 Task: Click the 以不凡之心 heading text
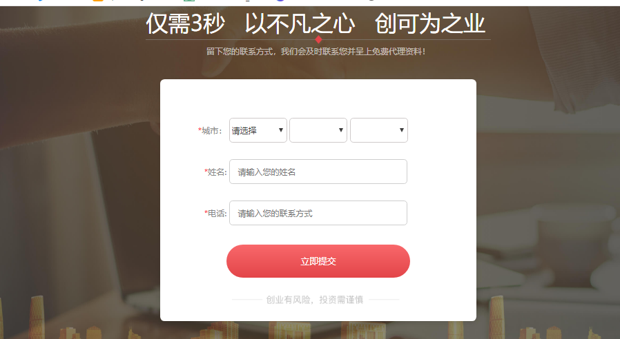pyautogui.click(x=300, y=23)
